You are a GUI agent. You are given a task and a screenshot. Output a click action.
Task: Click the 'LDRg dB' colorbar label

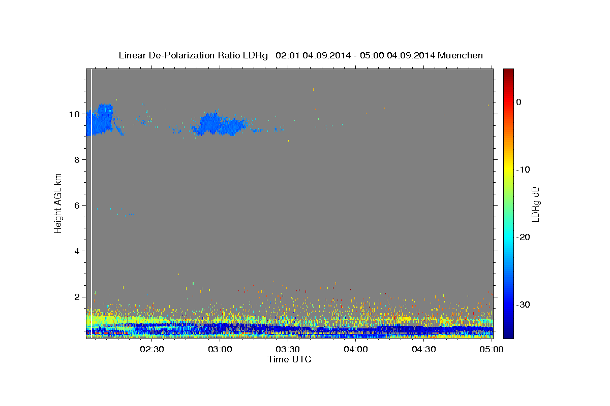pos(535,204)
